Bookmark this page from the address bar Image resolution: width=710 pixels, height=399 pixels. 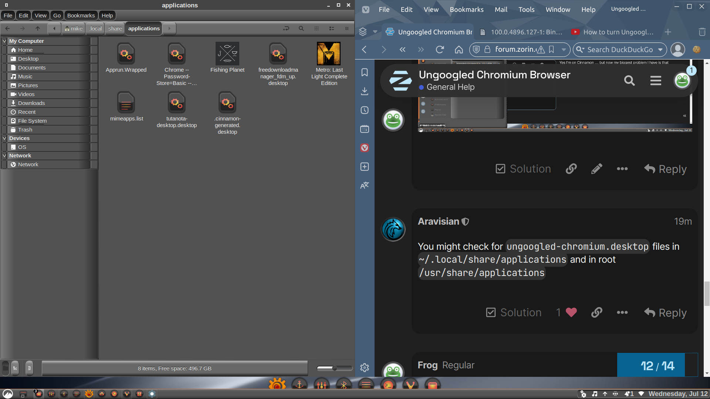pos(551,50)
